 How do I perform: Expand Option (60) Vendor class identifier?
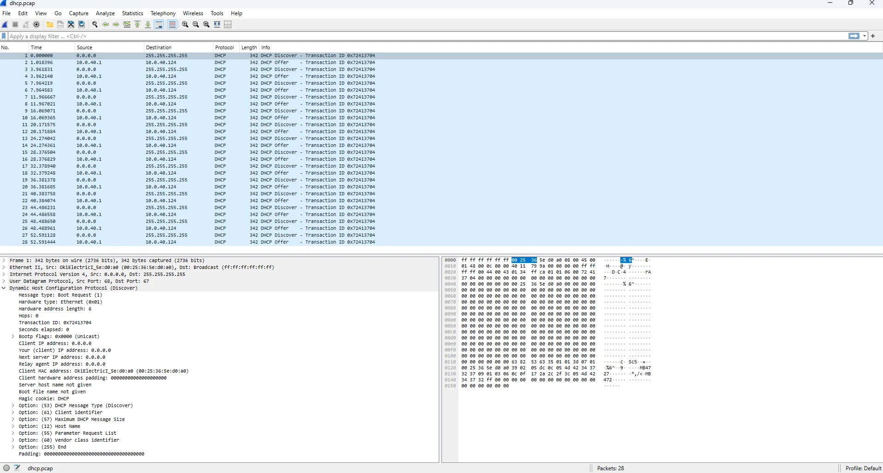[13, 440]
